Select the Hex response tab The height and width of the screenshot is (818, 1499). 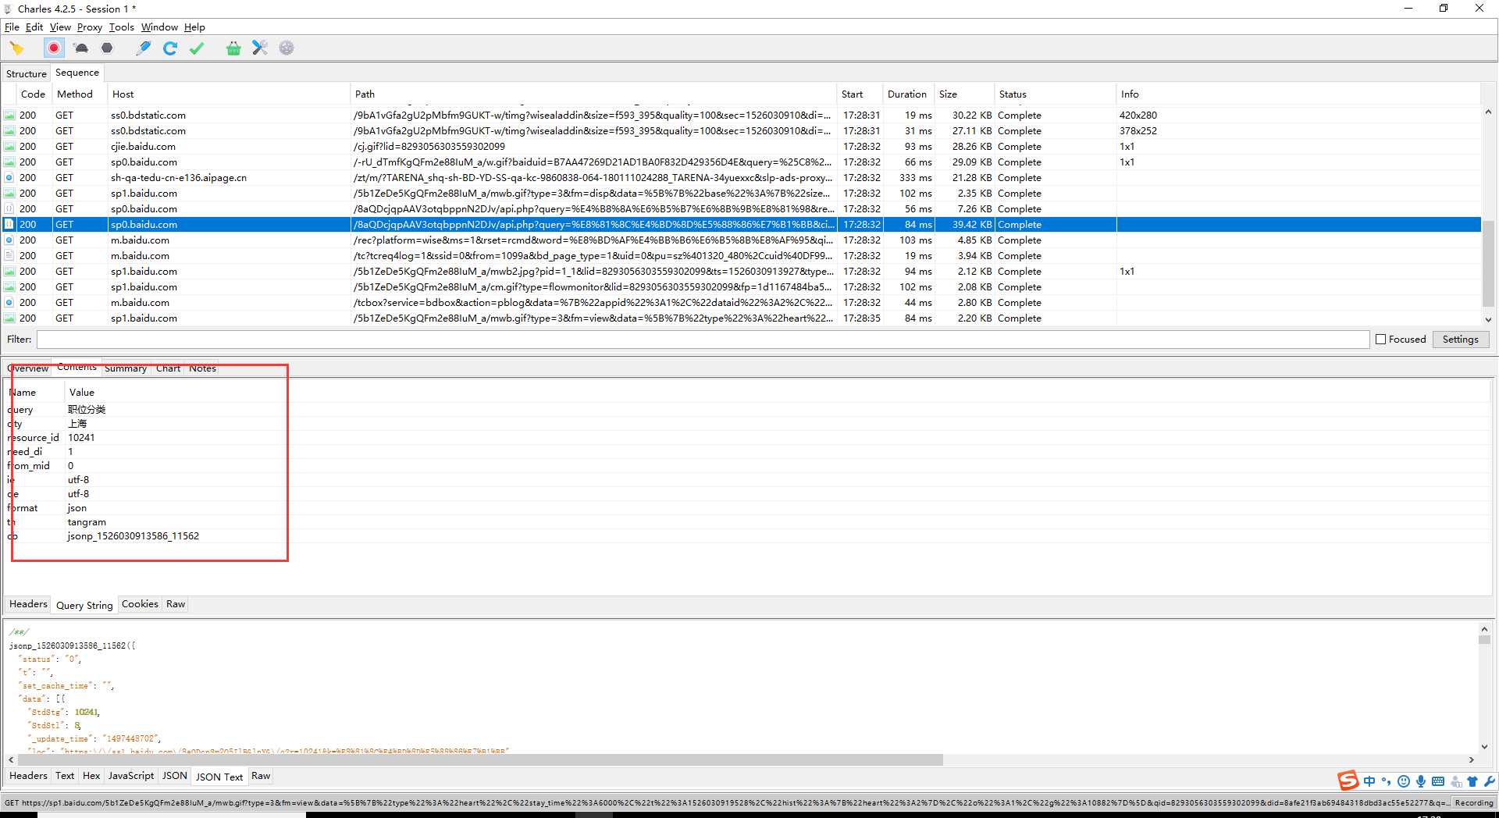tap(91, 776)
